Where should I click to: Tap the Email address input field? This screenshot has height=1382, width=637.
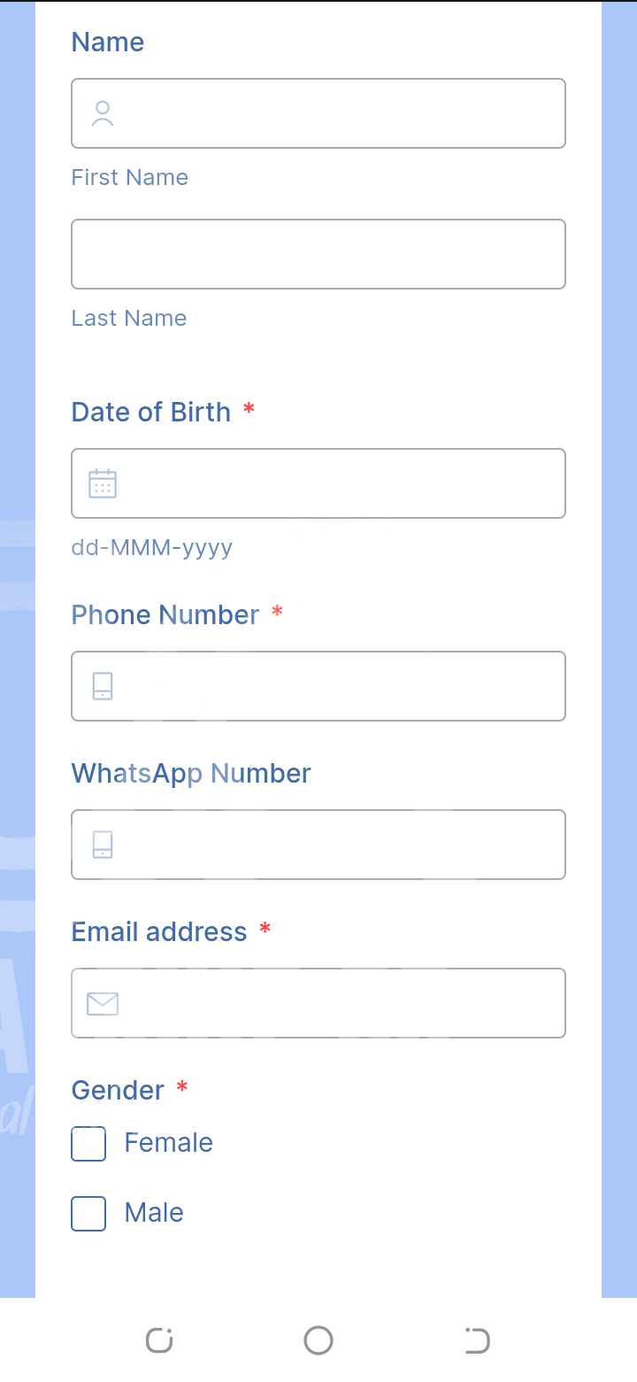click(336, 1003)
